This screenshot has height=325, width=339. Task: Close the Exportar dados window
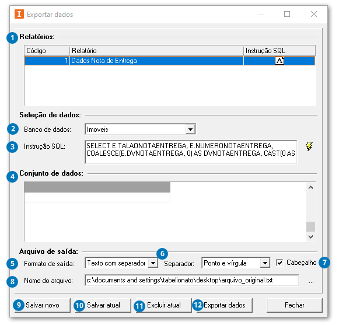pos(314,14)
